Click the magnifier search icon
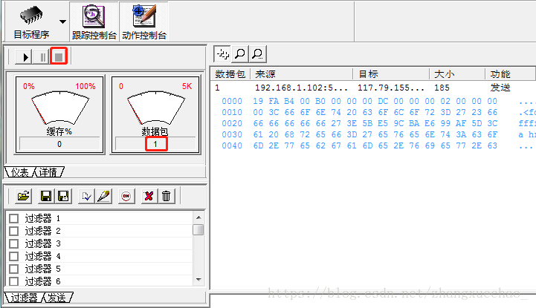This screenshot has width=536, height=308. tap(240, 54)
